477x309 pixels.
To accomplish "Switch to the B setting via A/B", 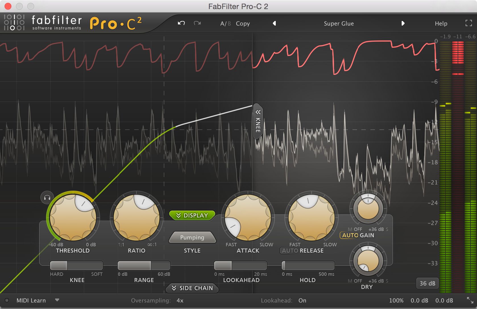I will [x=229, y=24].
